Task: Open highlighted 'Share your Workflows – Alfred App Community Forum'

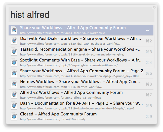Action: (x=73, y=28)
